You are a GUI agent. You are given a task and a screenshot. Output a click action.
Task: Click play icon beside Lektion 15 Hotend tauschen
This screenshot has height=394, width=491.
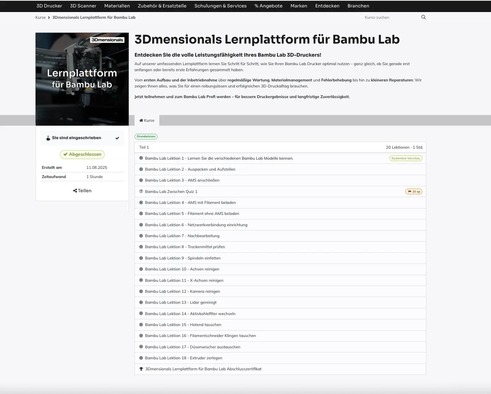tap(141, 325)
